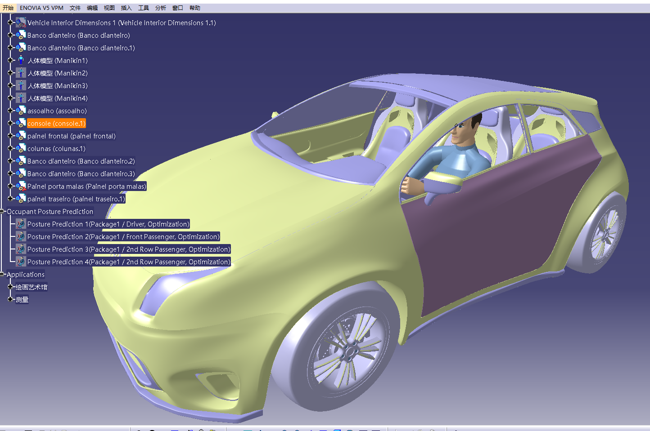Click the blue manikin icon for Manikin1
Viewport: 650px width, 431px height.
(21, 60)
